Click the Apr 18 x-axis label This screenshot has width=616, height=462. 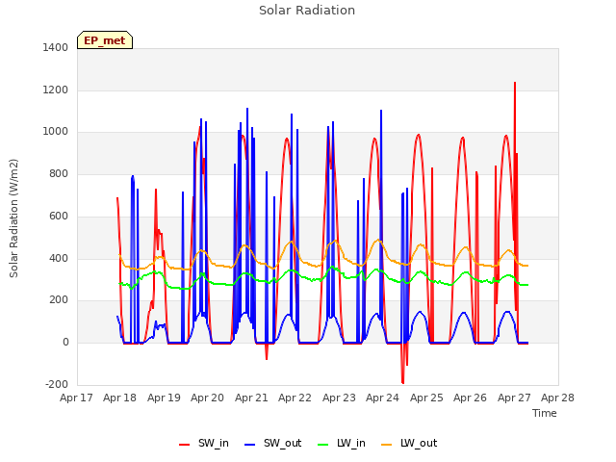(119, 398)
